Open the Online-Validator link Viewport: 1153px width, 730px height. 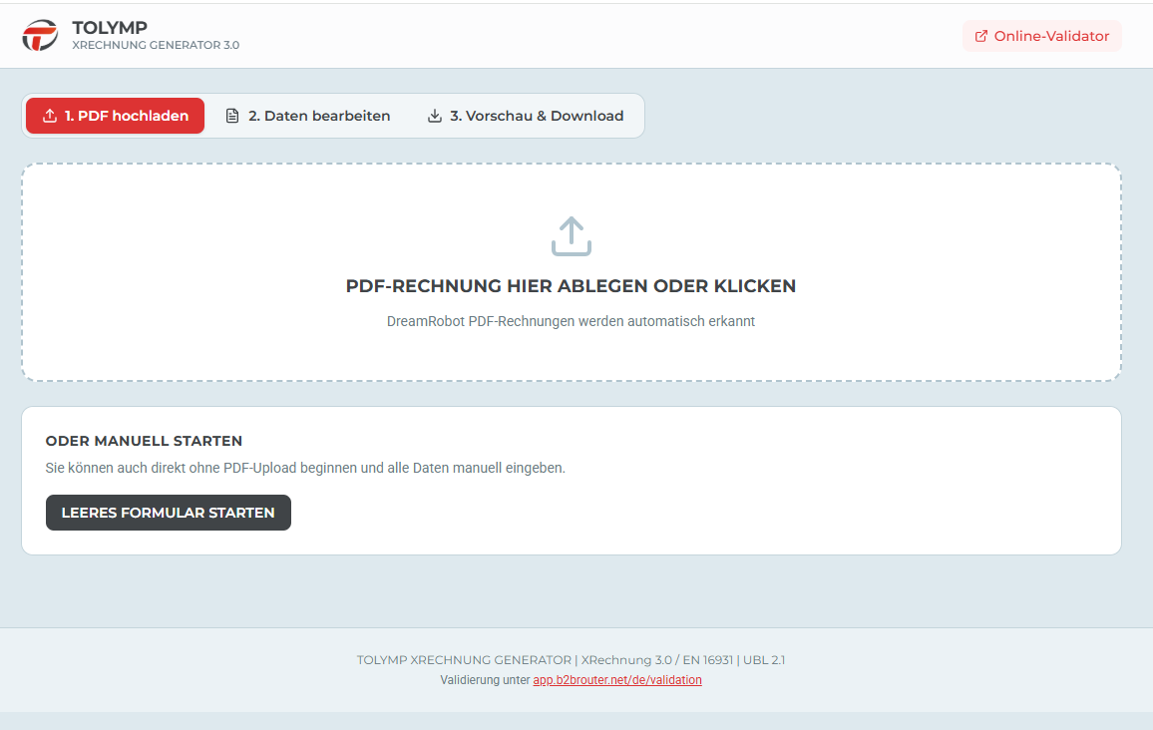pyautogui.click(x=1042, y=36)
